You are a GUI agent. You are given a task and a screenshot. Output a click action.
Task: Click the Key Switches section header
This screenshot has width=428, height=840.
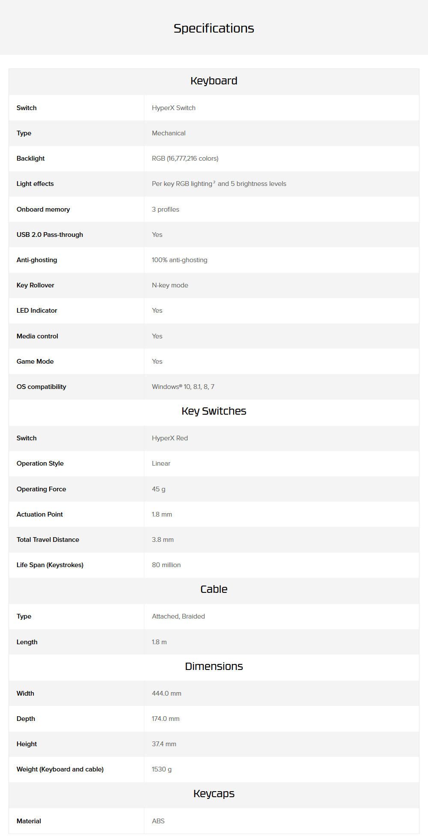(x=214, y=411)
